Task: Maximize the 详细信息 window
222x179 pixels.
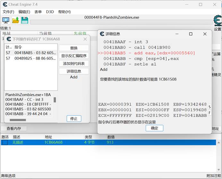Action: point(191,34)
